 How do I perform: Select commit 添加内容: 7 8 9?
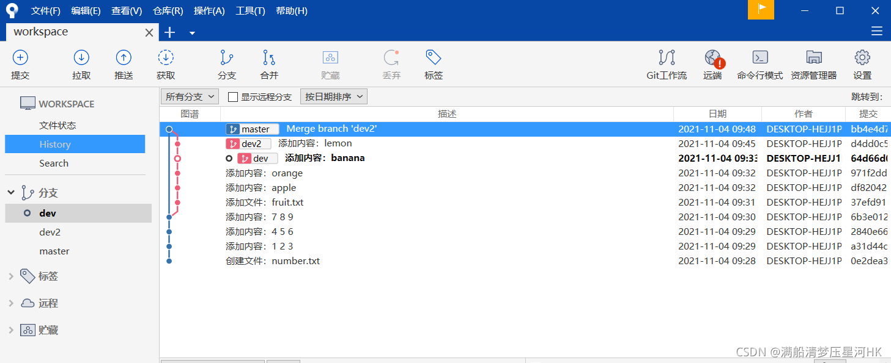coord(524,217)
